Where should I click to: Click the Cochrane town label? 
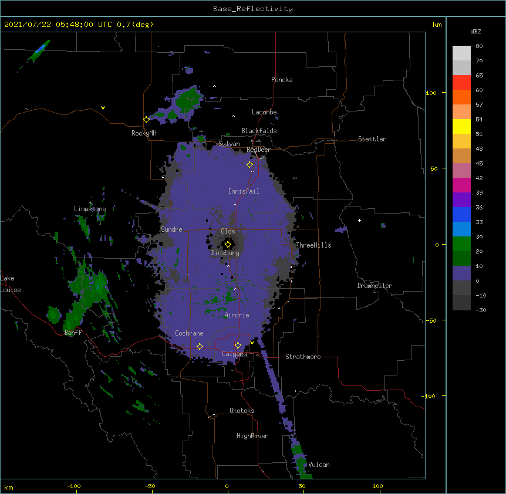tap(189, 333)
